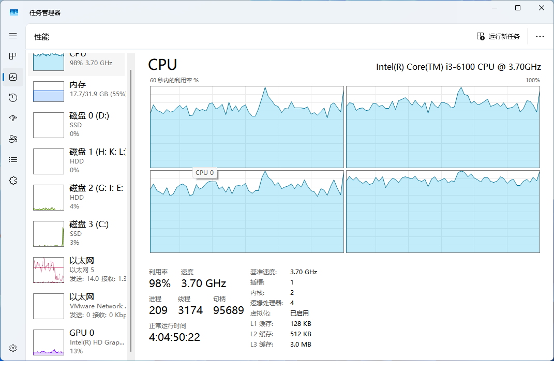Image resolution: width=554 pixels, height=373 pixels.
Task: Open the Details page list icon
Action: click(13, 160)
